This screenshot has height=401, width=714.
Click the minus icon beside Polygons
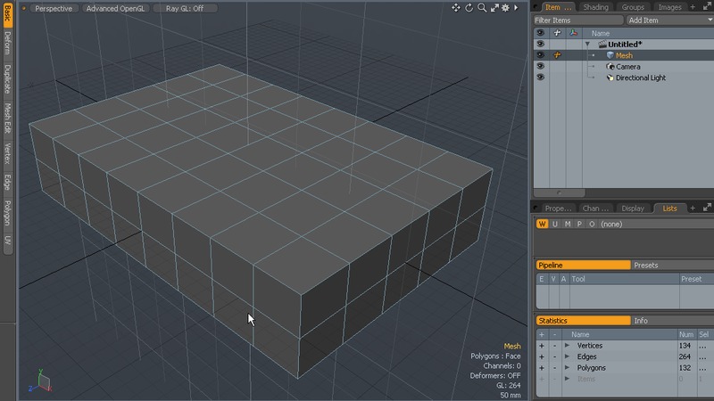(553, 368)
